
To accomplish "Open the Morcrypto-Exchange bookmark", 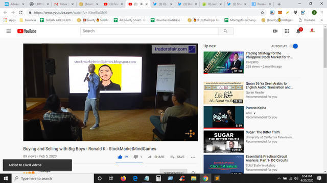I will (x=241, y=20).
